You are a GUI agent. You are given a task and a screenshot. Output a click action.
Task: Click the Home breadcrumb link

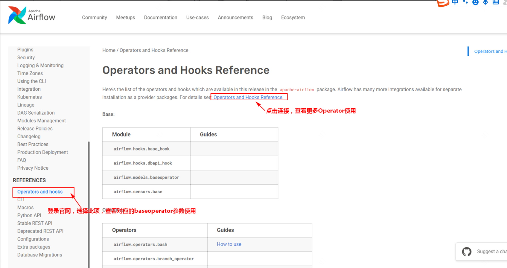click(109, 50)
